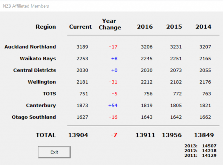Click the +54 year change value

tap(113, 105)
